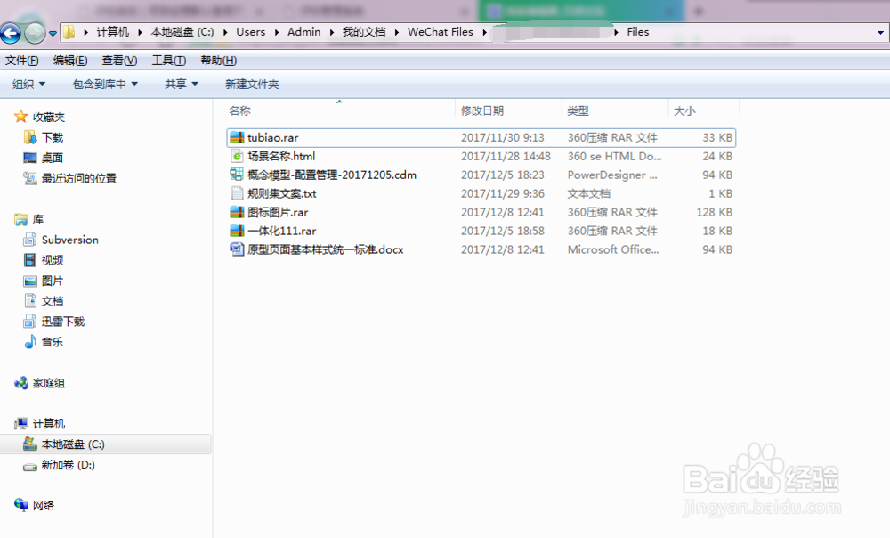Open the 工具(T) menu
The height and width of the screenshot is (538, 890).
168,61
